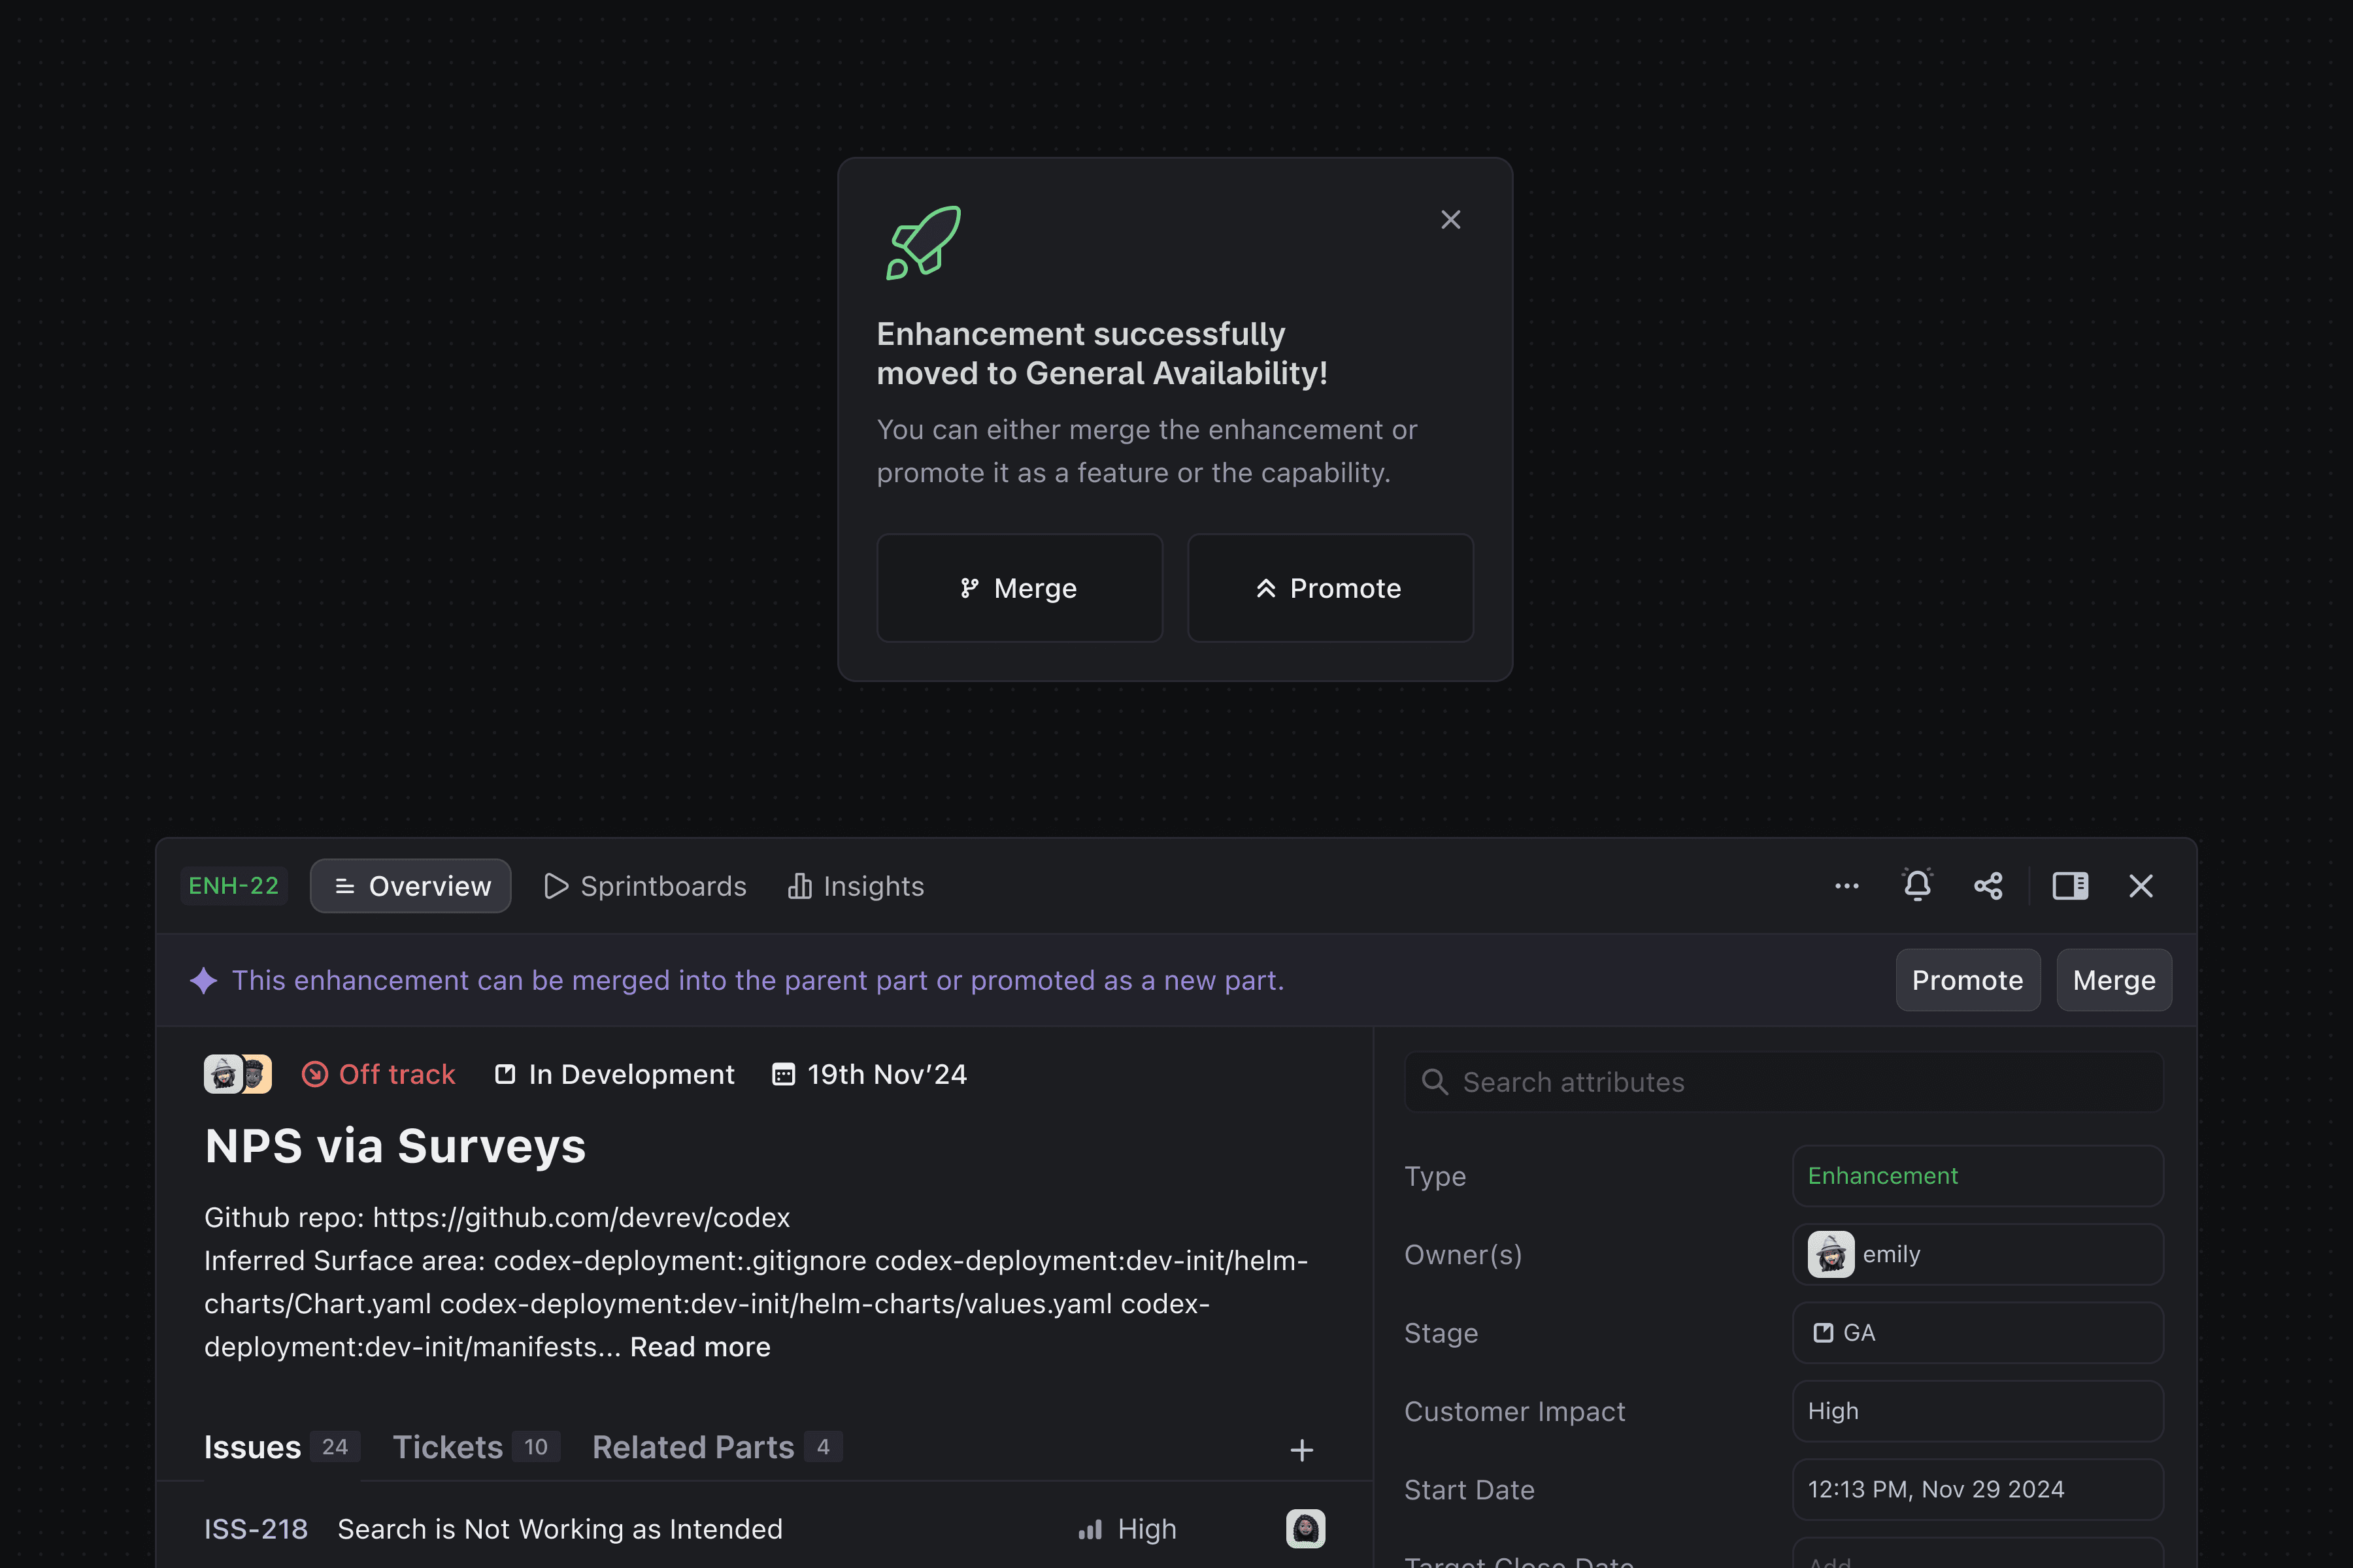This screenshot has width=2353, height=1568.
Task: Expand description with Read more
Action: 700,1347
